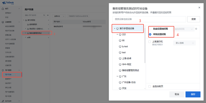Open 使用统计 in the sidebar
The image size is (206, 103).
tap(8, 13)
